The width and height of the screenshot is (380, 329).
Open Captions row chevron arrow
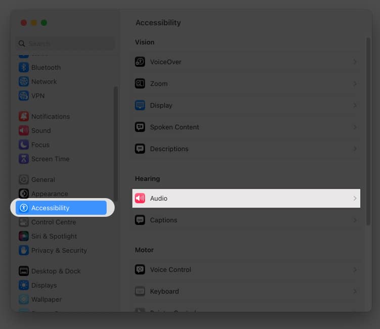click(x=355, y=220)
